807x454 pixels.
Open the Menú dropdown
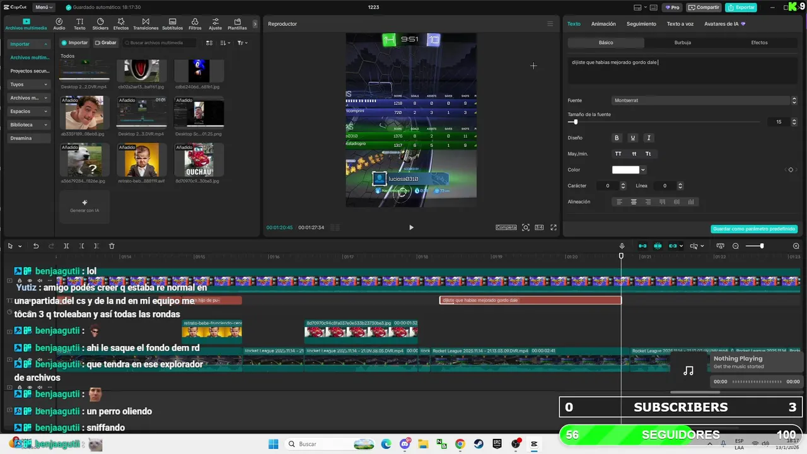point(44,8)
